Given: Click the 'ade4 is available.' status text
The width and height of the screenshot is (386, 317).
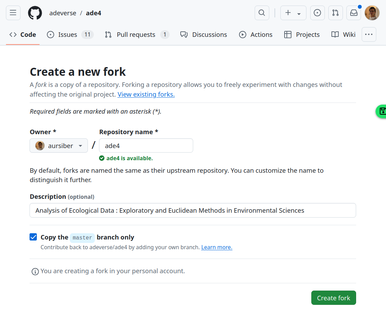Looking at the screenshot, I should click(x=130, y=158).
